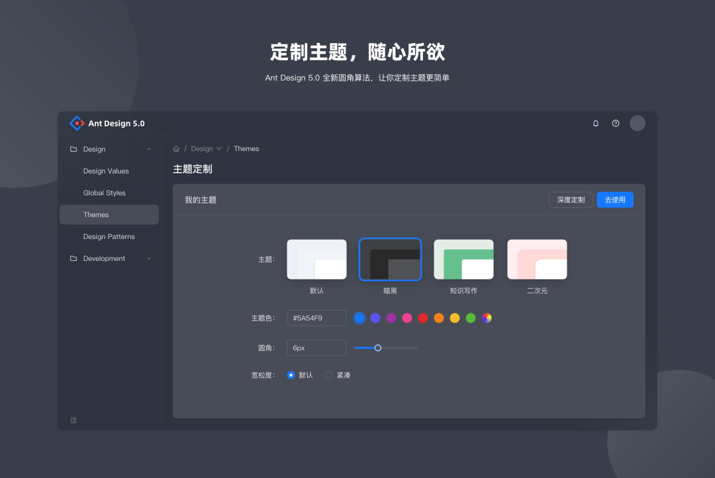Screen dimensions: 715x478
Task: Select the 知识写作 green theme thumbnail
Action: coord(463,259)
